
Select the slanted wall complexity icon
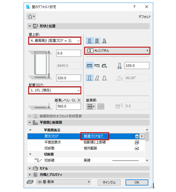pyautogui.click(x=97, y=78)
